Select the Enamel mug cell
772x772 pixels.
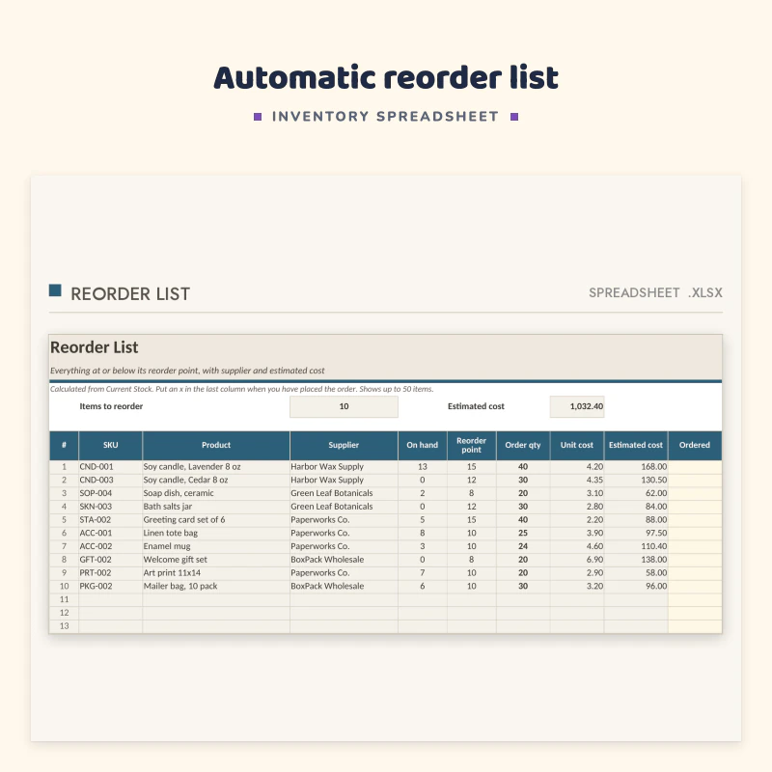(x=216, y=546)
